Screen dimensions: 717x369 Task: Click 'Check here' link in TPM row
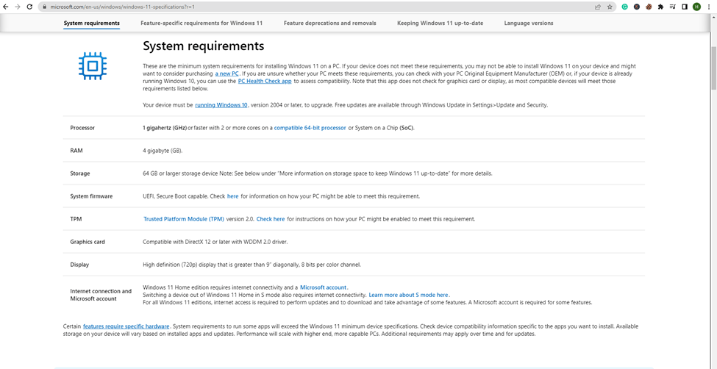[x=271, y=219]
